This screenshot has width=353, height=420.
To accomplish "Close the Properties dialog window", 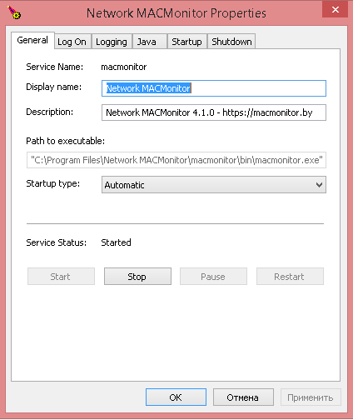I will 335,10.
